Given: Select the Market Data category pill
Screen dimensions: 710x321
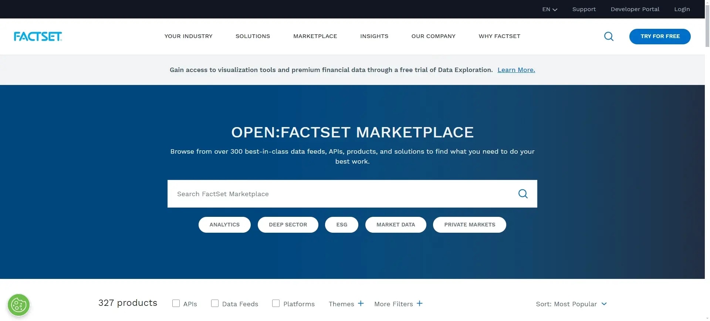Looking at the screenshot, I should [x=396, y=225].
